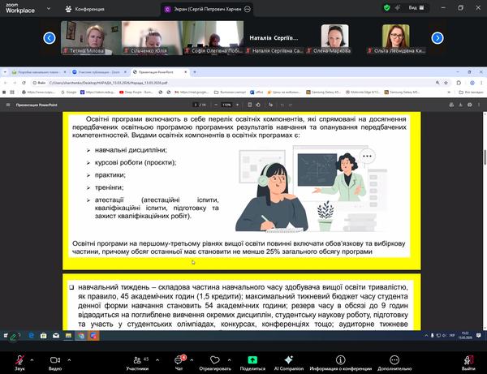The image size is (487, 374).
Task: Open the Вид view layout menu
Action: tap(416, 7)
